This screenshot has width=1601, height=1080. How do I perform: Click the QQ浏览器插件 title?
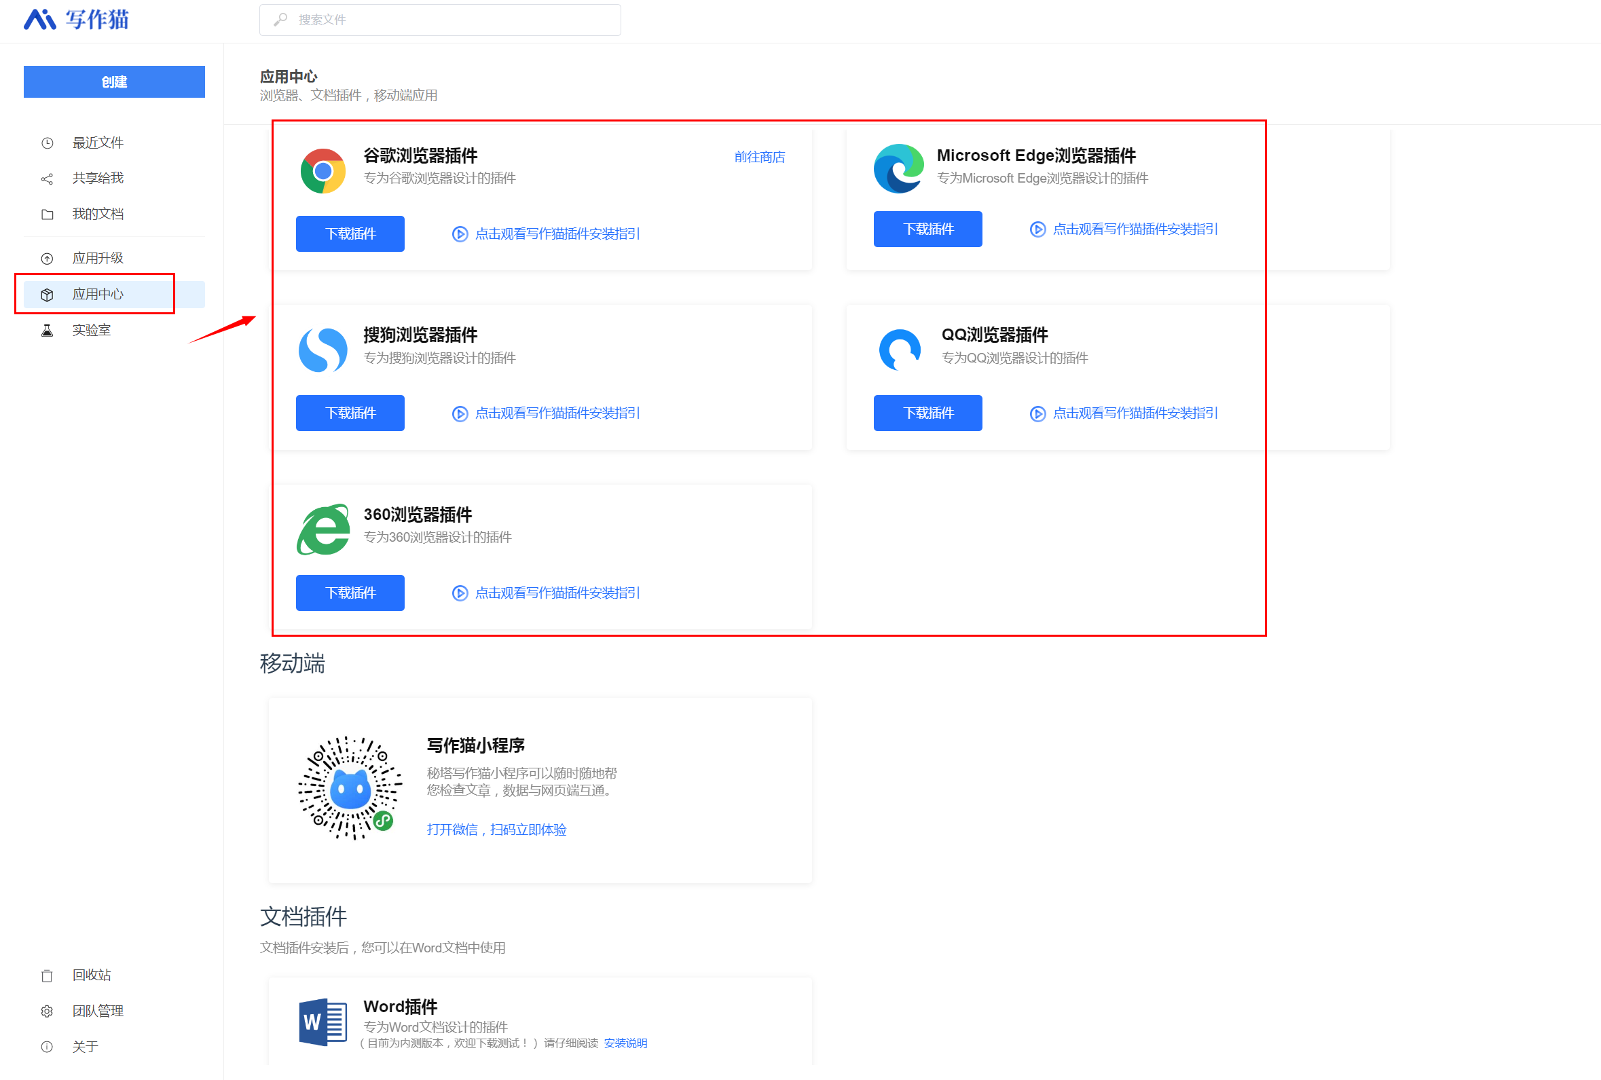click(x=995, y=335)
